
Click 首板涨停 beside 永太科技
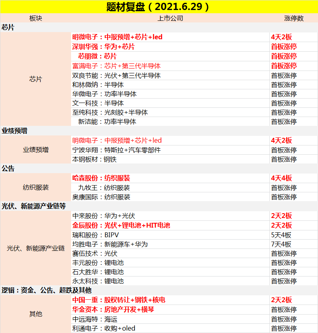pyautogui.click(x=284, y=281)
